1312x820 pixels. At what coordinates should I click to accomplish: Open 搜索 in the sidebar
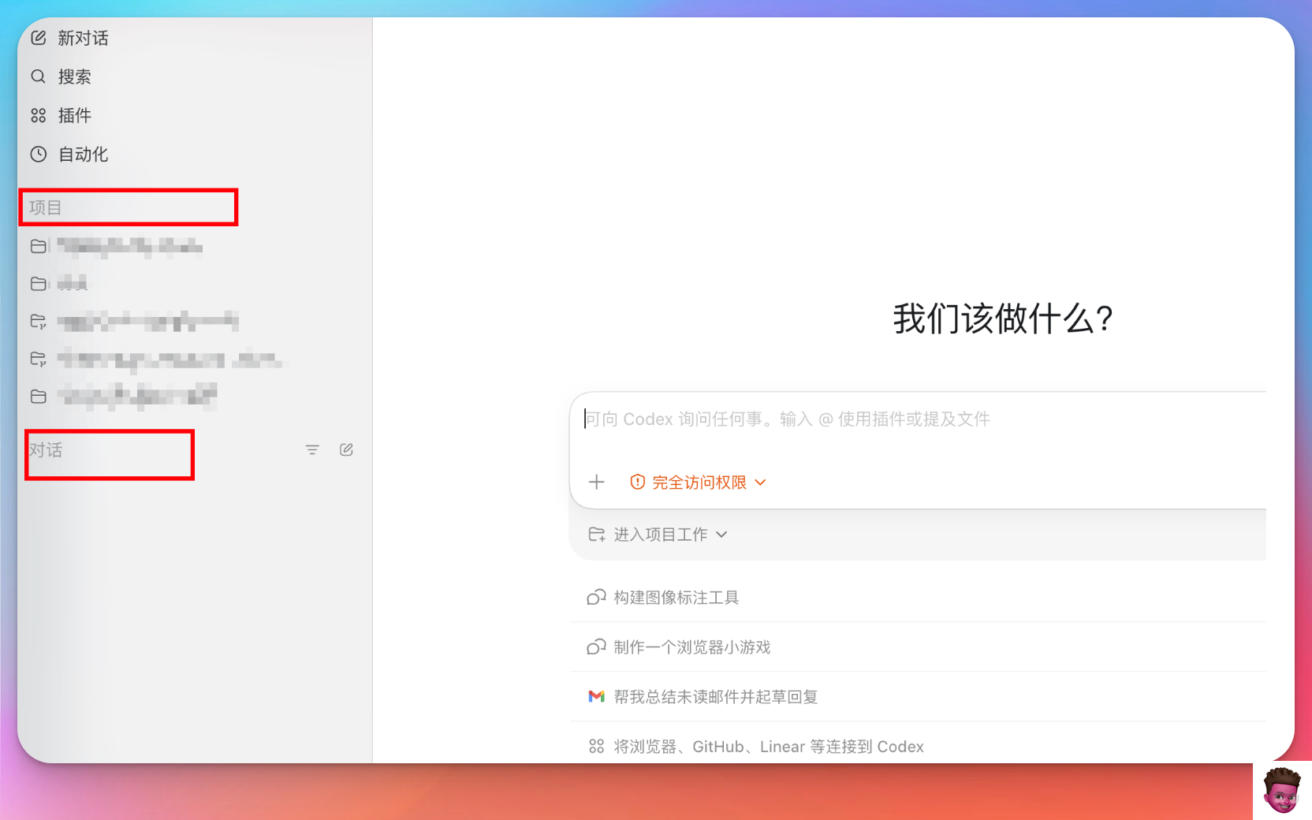pyautogui.click(x=74, y=76)
